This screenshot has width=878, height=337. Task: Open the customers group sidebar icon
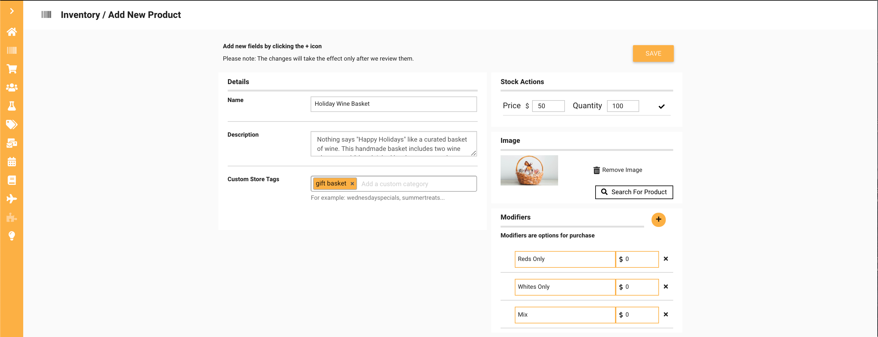pos(11,87)
